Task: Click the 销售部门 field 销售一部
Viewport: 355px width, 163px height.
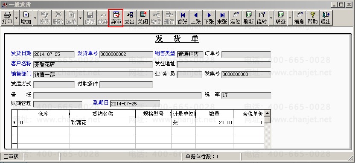Action: (x=93, y=75)
